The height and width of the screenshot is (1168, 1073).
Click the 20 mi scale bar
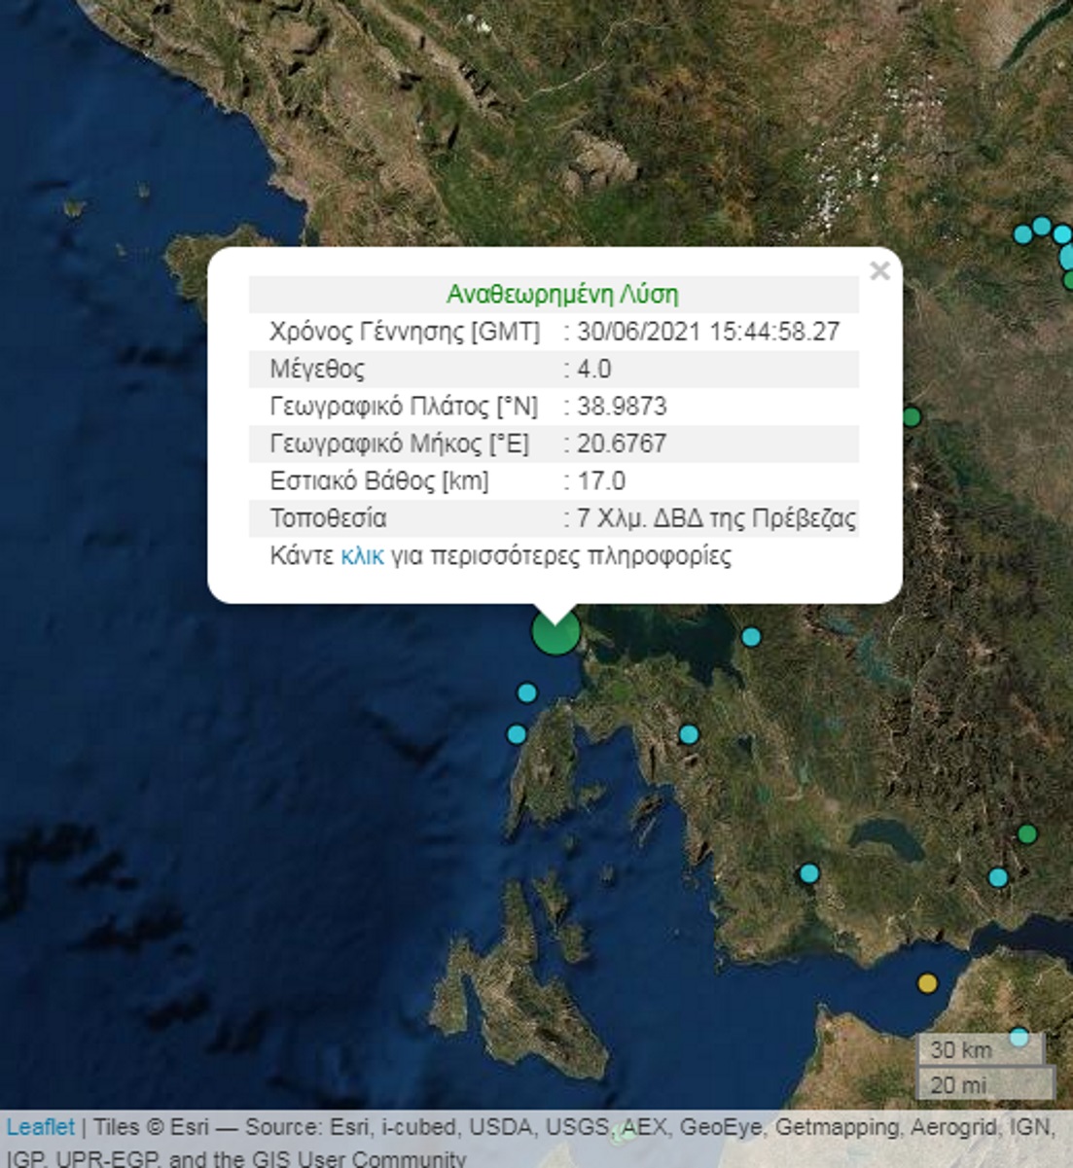985,1083
